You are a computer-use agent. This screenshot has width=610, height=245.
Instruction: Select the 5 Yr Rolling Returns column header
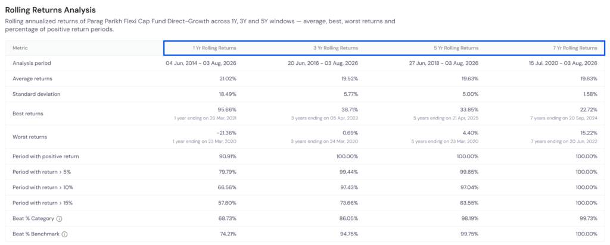pos(456,48)
